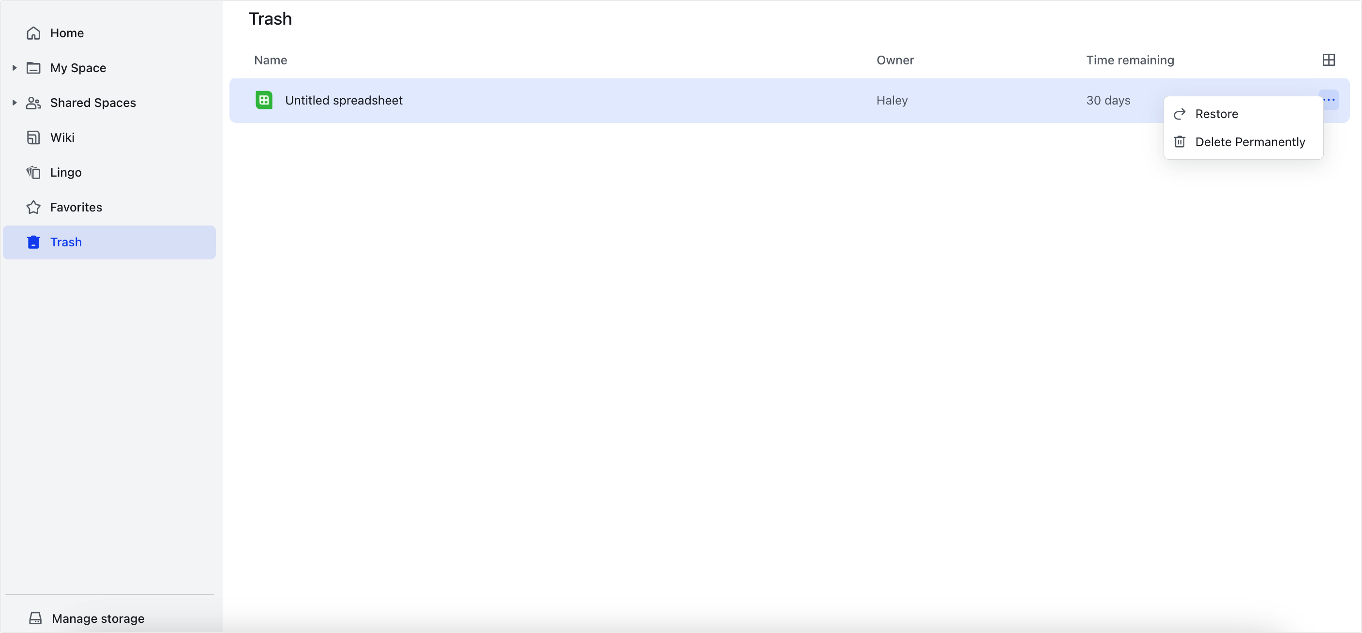Collapse the Shared Spaces disclosure arrow
Image resolution: width=1362 pixels, height=633 pixels.
(x=13, y=102)
